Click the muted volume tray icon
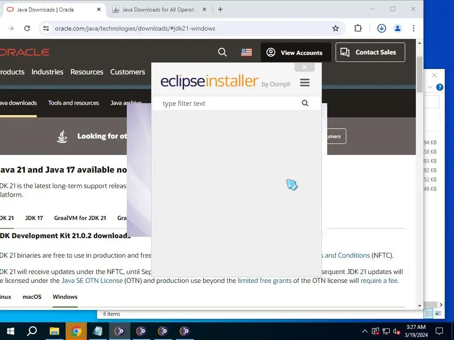The width and height of the screenshot is (454, 340). click(396, 331)
